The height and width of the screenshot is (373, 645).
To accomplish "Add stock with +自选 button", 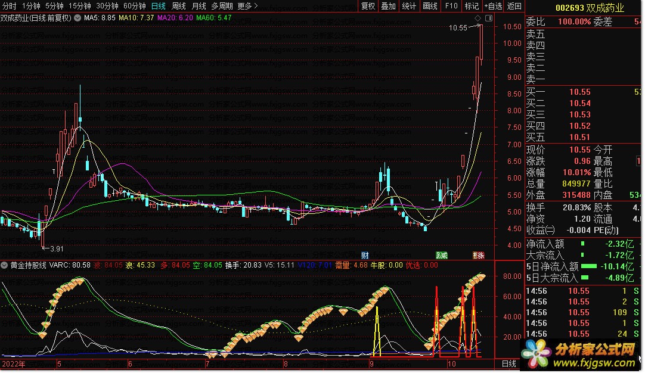I will point(493,6).
